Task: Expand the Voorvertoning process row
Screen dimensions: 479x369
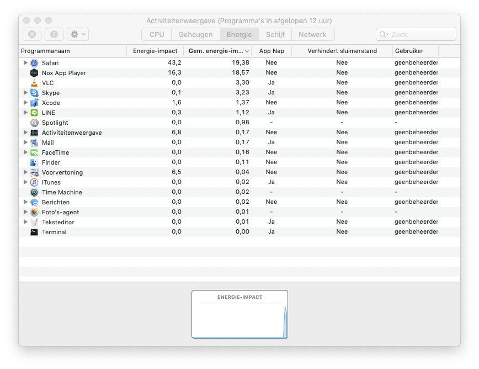Action: tap(25, 172)
